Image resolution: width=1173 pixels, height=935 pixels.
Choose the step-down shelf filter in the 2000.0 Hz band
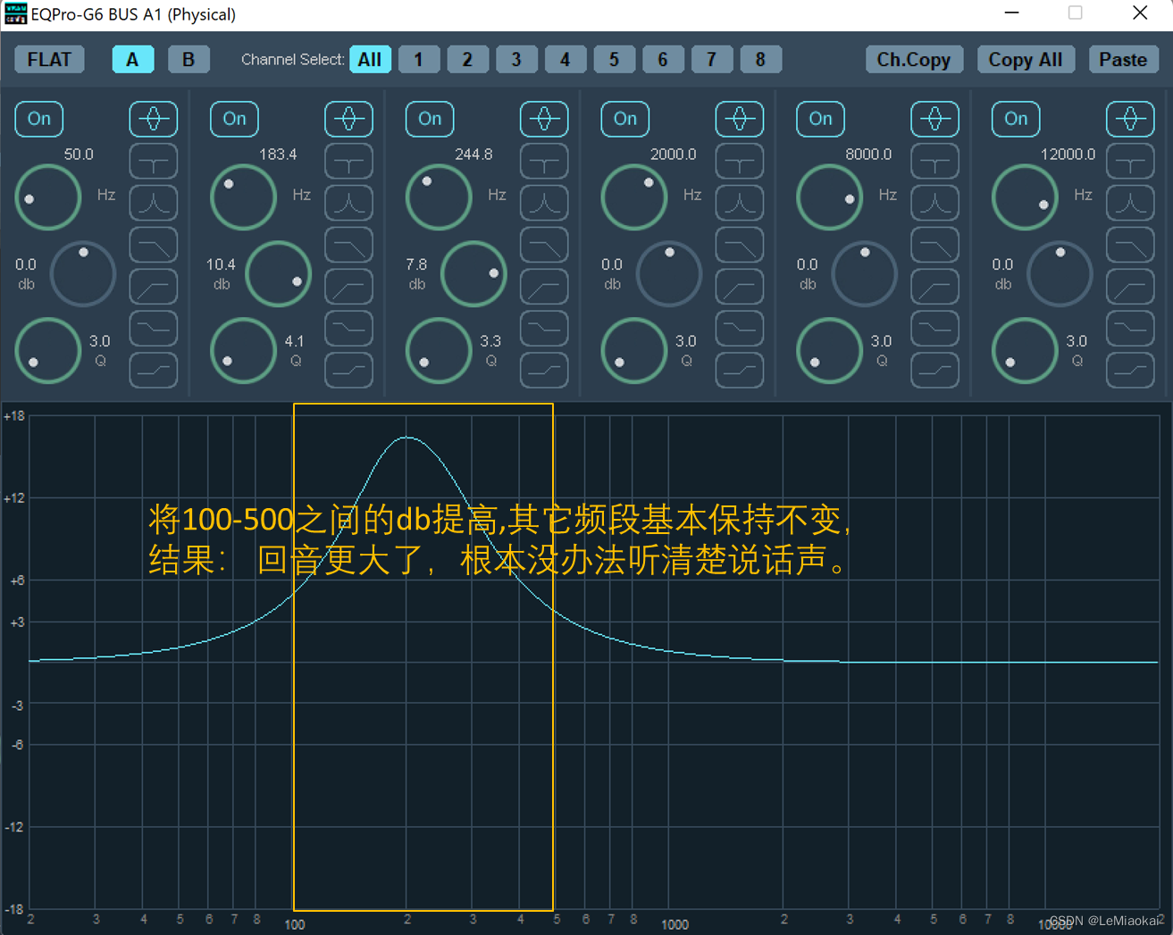(x=740, y=328)
